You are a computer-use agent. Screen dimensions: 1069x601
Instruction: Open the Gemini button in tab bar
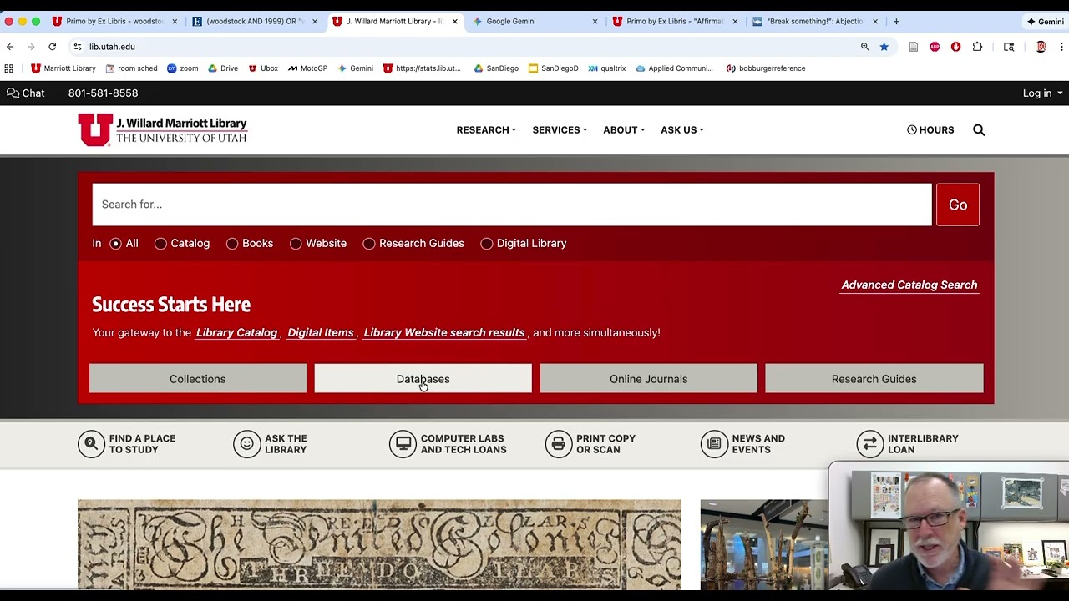click(x=1046, y=22)
